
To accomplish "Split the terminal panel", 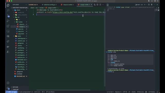I will pyautogui.click(x=149, y=5).
